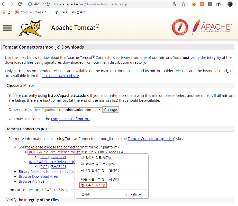Image resolution: width=238 pixels, height=206 pixels.
Task: Open Binary Releases for selected versions link
Action: point(47,172)
